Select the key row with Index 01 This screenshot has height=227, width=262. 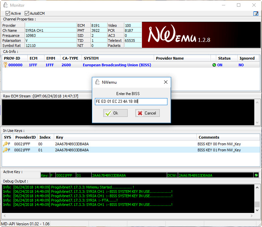tap(131, 150)
